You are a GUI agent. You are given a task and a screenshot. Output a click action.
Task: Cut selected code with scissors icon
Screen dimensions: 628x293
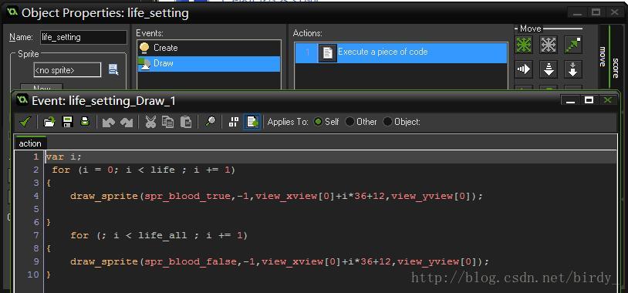click(x=150, y=122)
